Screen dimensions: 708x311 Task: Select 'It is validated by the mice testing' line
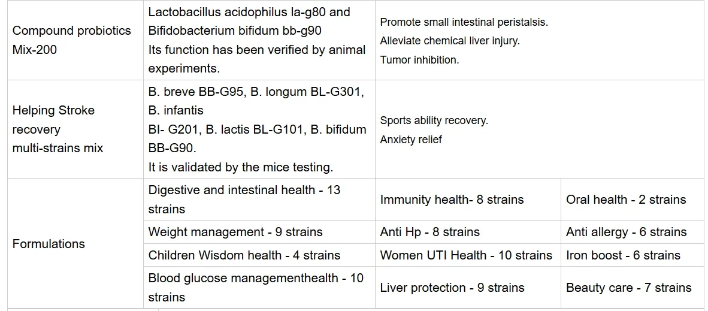pyautogui.click(x=240, y=167)
